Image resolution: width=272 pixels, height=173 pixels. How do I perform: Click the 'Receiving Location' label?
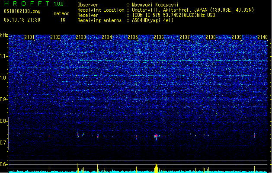pos(101,10)
